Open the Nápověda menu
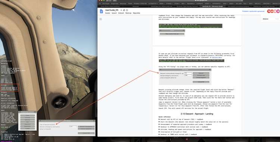Screen dimensions: 280x142 coord(136,13)
